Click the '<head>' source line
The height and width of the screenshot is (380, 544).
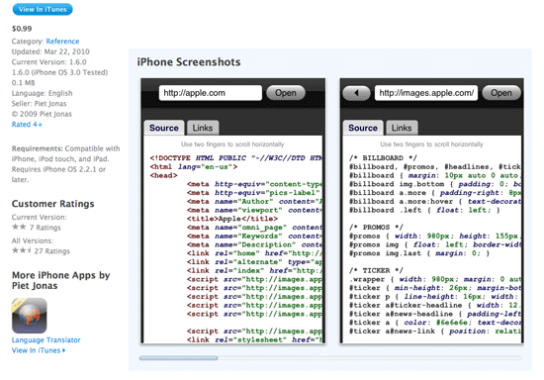(x=163, y=175)
